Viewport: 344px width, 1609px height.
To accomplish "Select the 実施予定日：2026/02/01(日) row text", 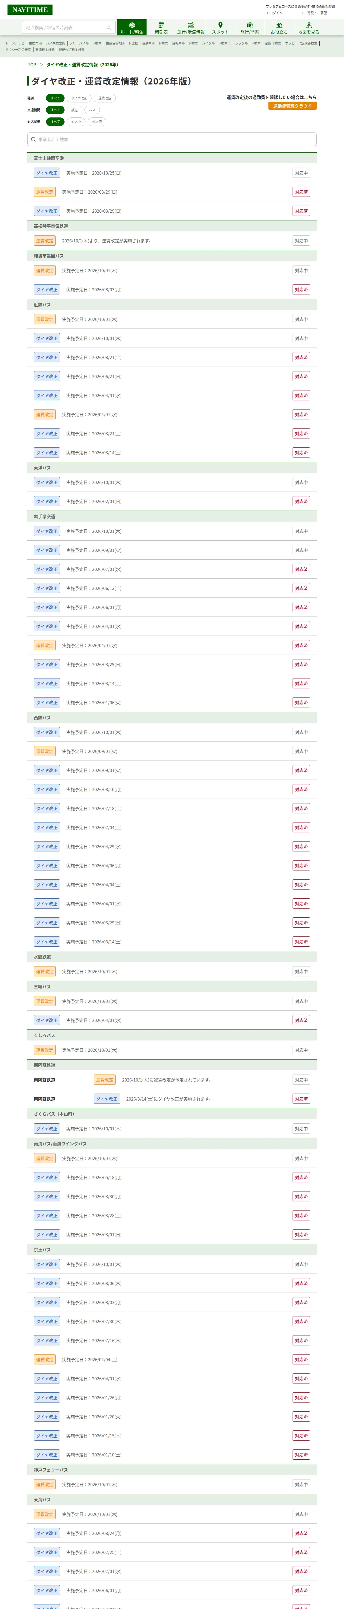I will pyautogui.click(x=94, y=501).
